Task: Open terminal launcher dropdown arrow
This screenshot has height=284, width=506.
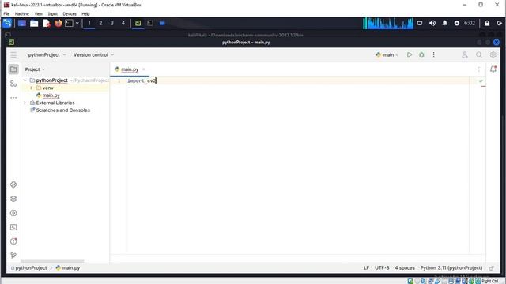Action: [x=77, y=23]
